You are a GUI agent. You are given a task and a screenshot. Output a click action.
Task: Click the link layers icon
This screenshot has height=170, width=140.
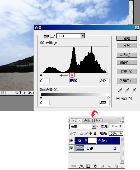pos(74,166)
